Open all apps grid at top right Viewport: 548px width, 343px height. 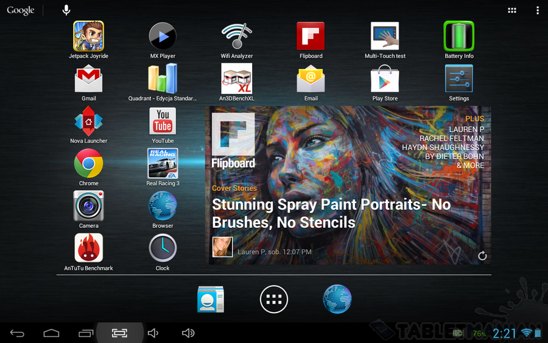[512, 10]
